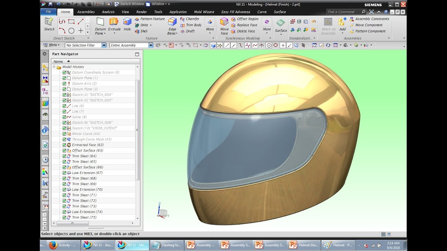The width and height of the screenshot is (447, 251).
Task: Open the No Selection Filter dropdown
Action: (104, 45)
